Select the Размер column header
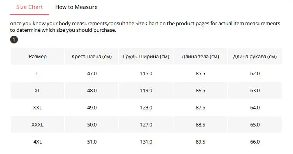The image size is (293, 154). [x=38, y=56]
